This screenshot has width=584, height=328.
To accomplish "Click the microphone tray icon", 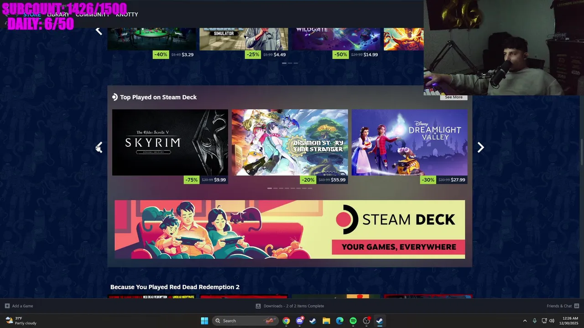I will pyautogui.click(x=535, y=321).
